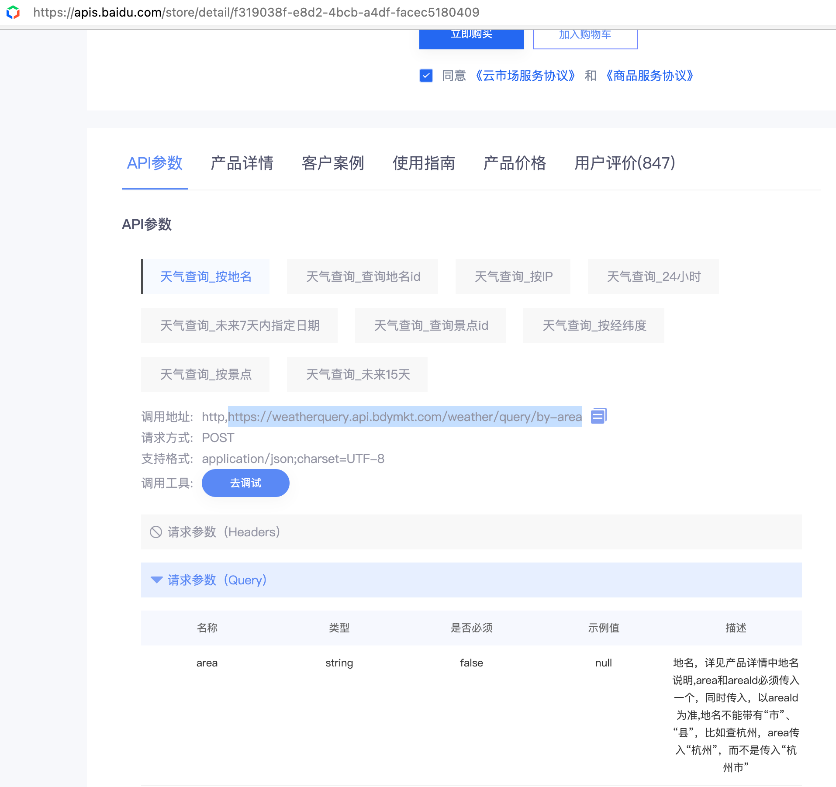836x787 pixels.
Task: Open the 用户评价(847) tab
Action: pyautogui.click(x=625, y=164)
